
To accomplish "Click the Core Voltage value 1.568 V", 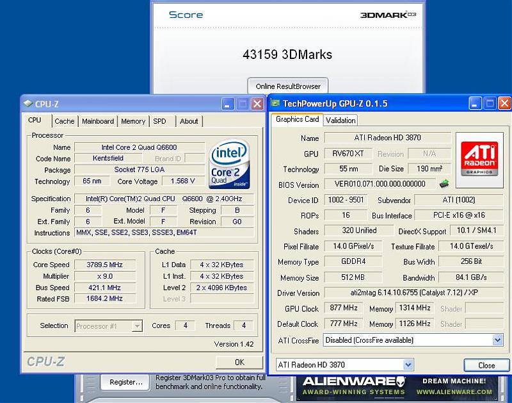I will click(183, 181).
